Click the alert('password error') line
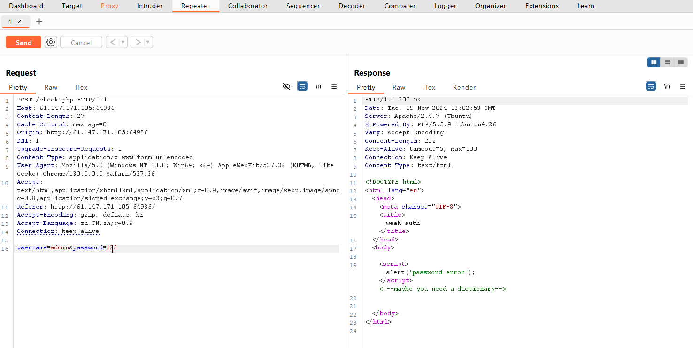This screenshot has height=348, width=693. coord(431,272)
